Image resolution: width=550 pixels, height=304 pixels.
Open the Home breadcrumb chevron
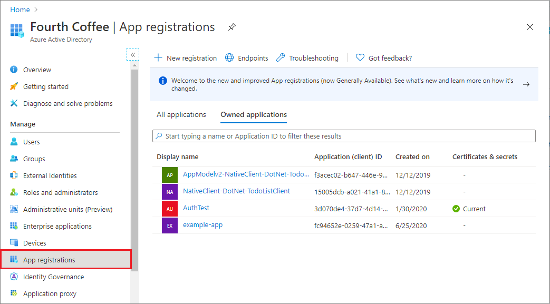click(x=35, y=9)
